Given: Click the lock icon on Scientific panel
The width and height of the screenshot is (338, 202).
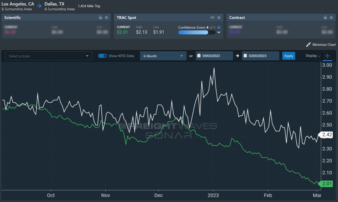Looking at the screenshot, I should tap(100, 17).
